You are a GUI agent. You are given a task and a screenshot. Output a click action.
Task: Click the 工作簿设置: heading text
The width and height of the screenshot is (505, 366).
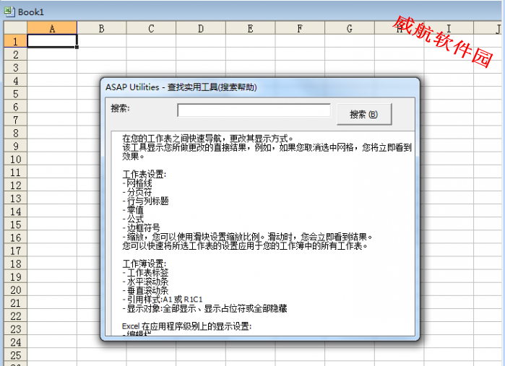pos(144,263)
